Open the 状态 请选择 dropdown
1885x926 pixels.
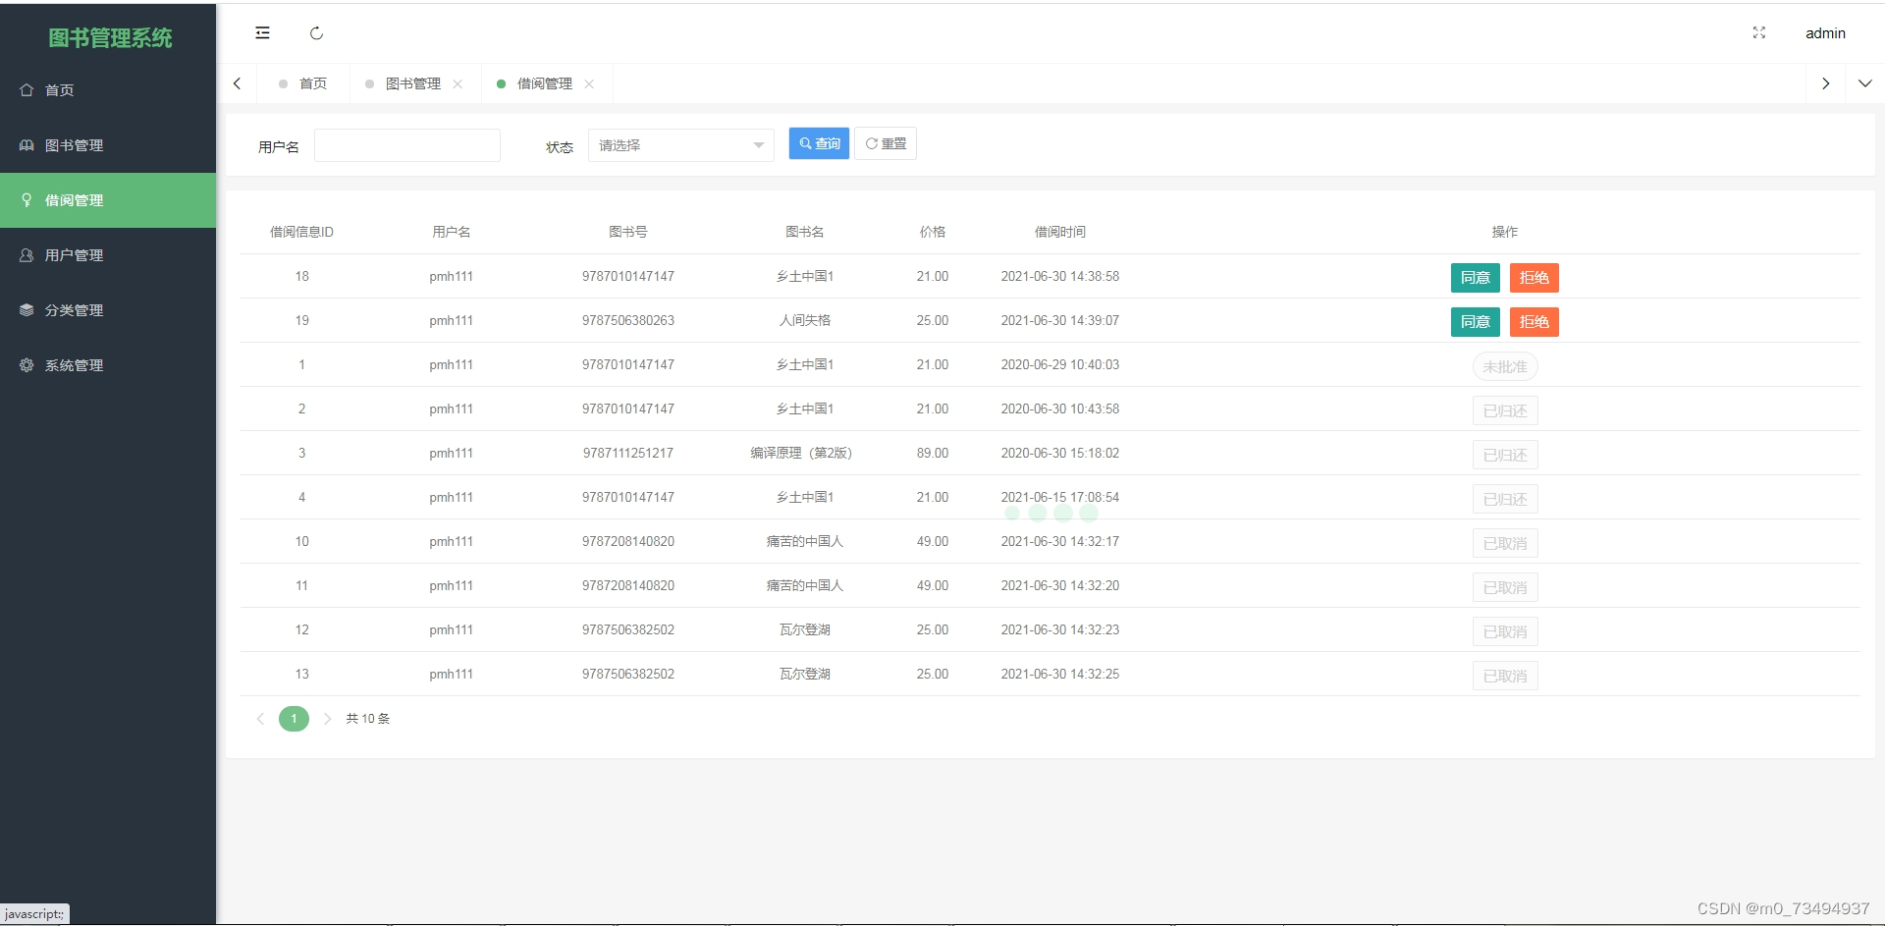point(680,145)
